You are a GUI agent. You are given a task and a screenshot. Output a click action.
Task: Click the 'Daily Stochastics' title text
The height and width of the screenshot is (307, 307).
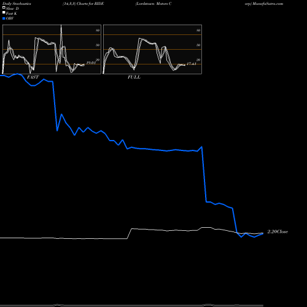(17, 4)
